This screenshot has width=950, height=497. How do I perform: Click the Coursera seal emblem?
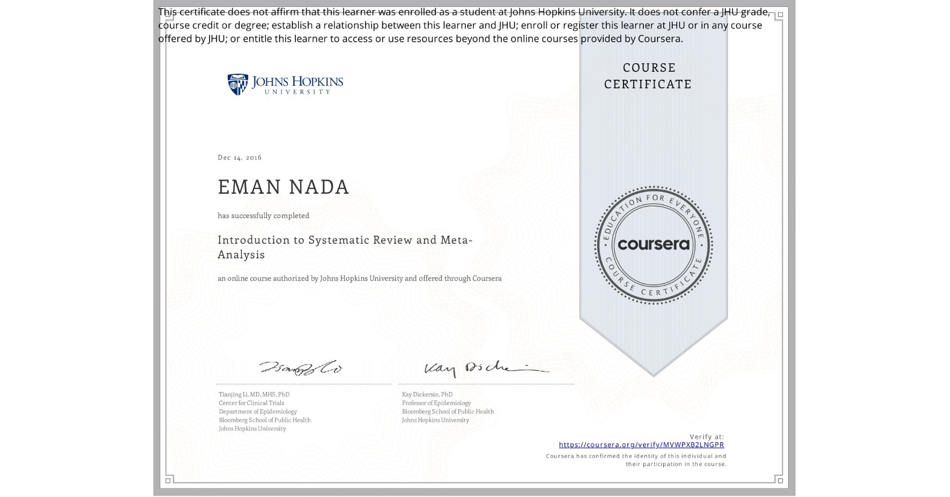pos(653,245)
